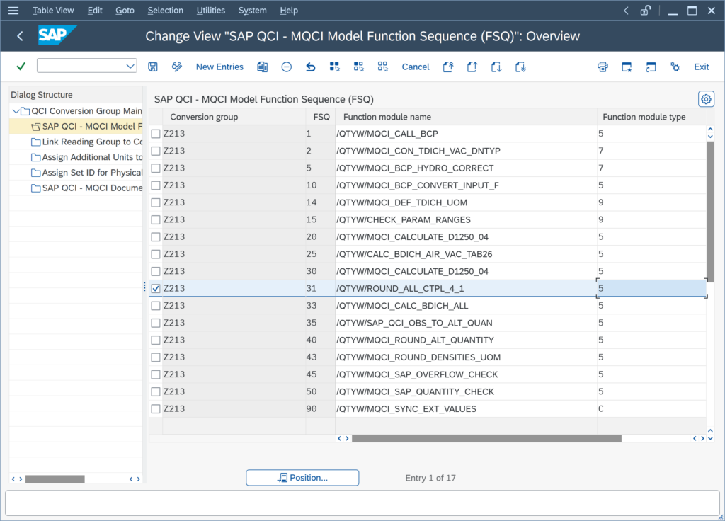Image resolution: width=725 pixels, height=521 pixels.
Task: Check the row checkbox for FSQ 90
Action: coord(156,408)
